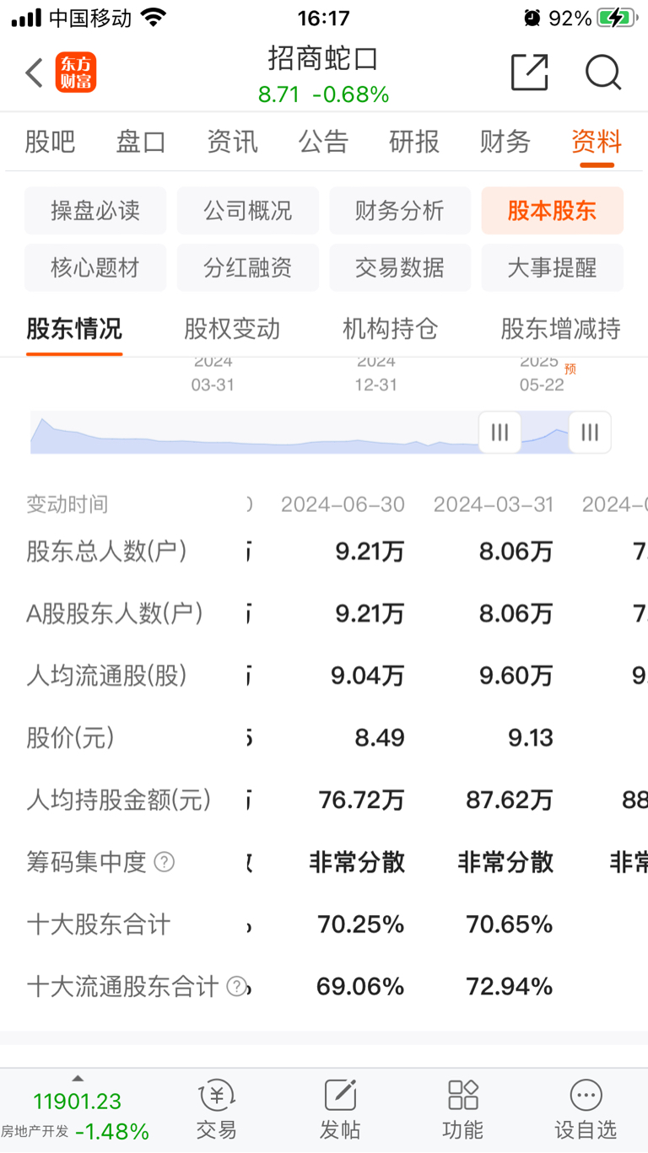Switch to 股吧 tab

point(50,141)
